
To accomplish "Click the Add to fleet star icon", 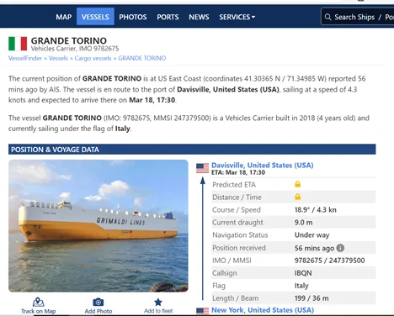I will (x=158, y=302).
